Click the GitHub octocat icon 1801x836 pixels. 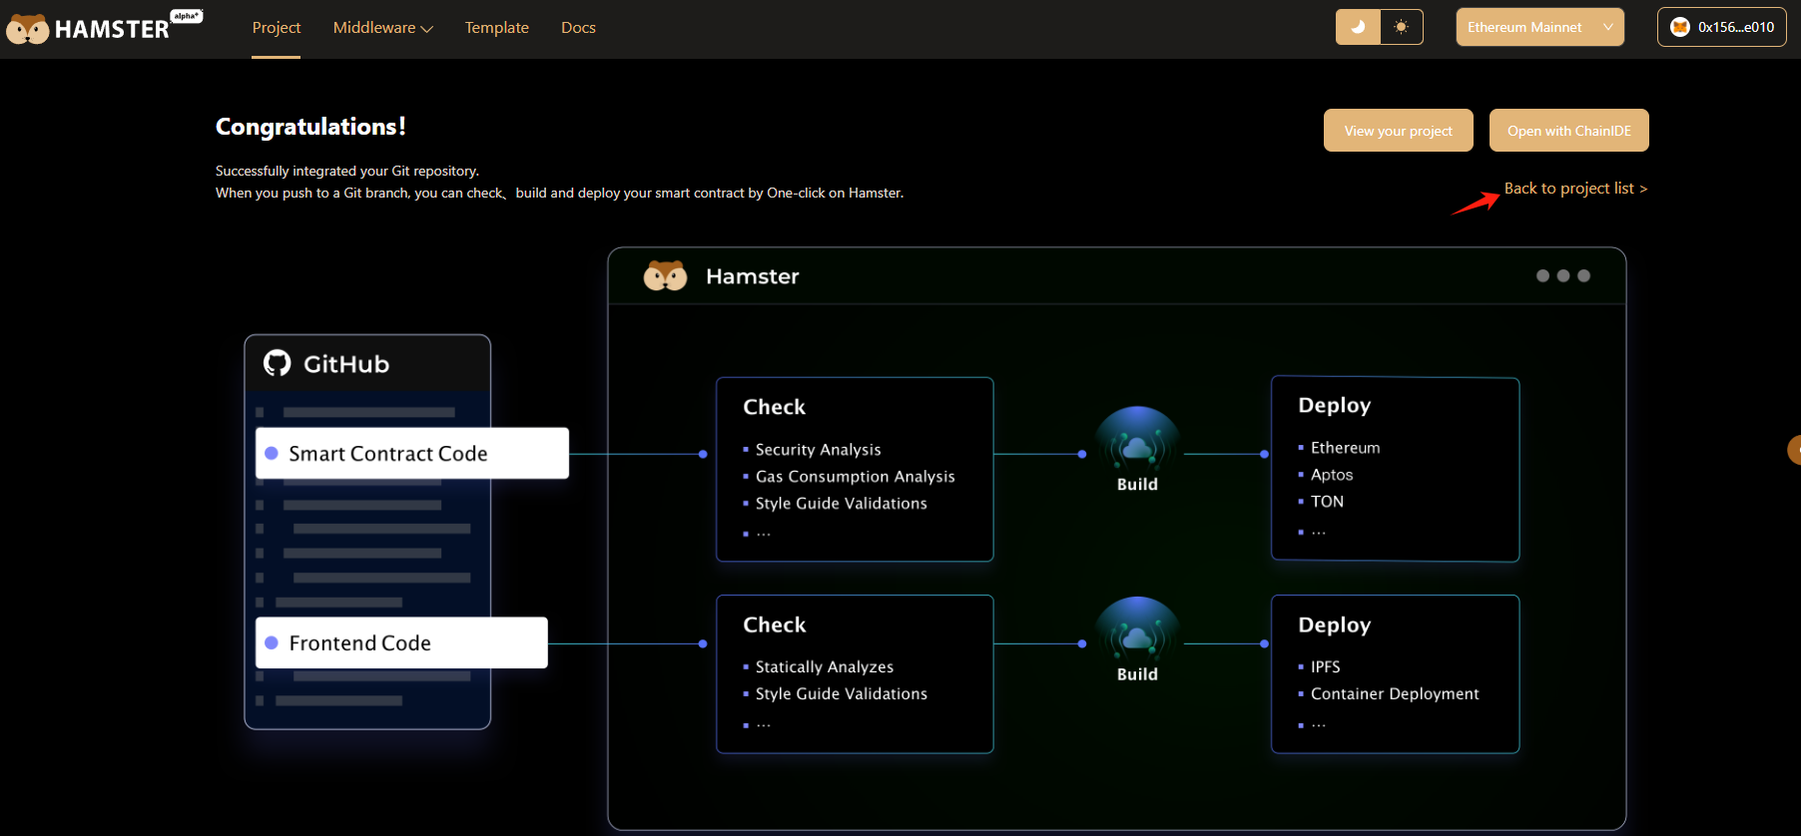tap(277, 363)
